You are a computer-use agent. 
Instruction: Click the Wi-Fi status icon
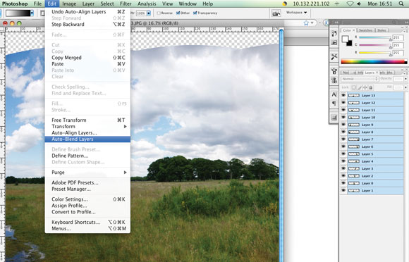[350, 4]
